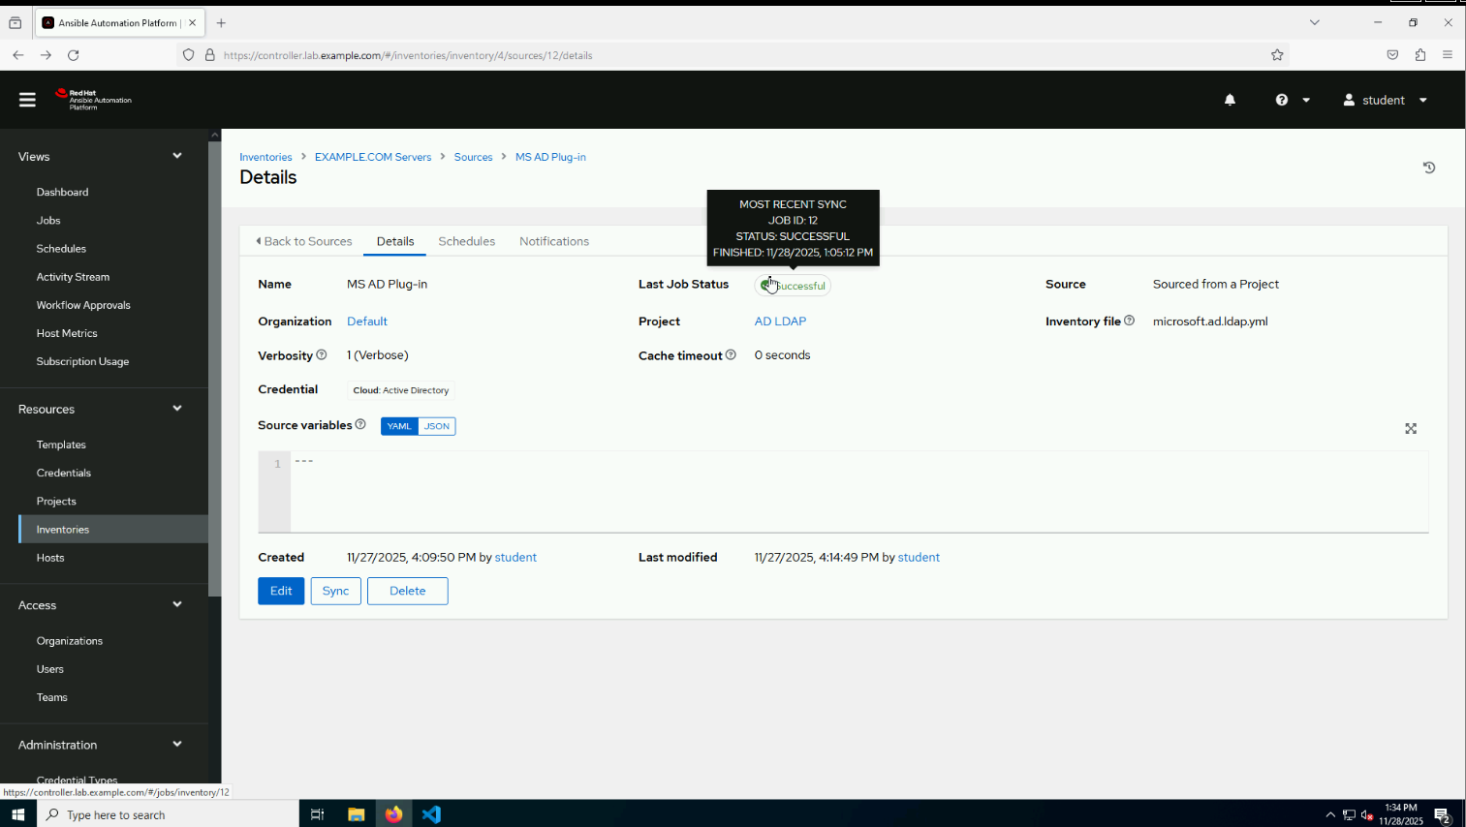
Task: Open File Explorer from the taskbar
Action: pos(356,814)
